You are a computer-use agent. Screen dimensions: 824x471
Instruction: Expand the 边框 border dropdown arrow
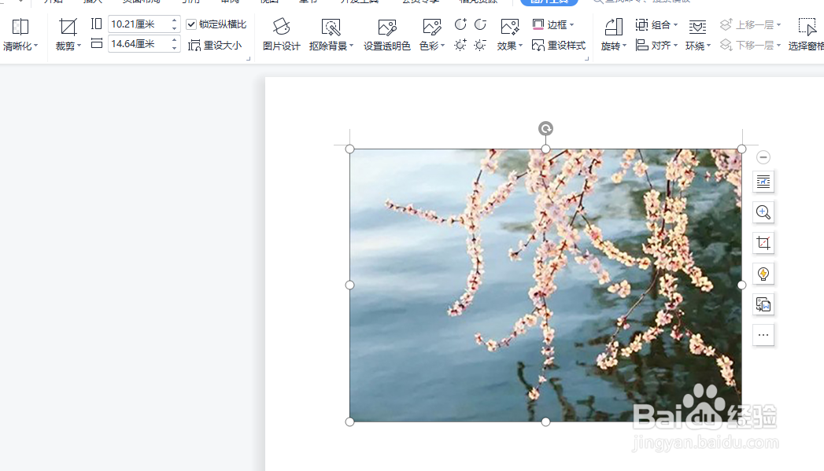point(571,24)
